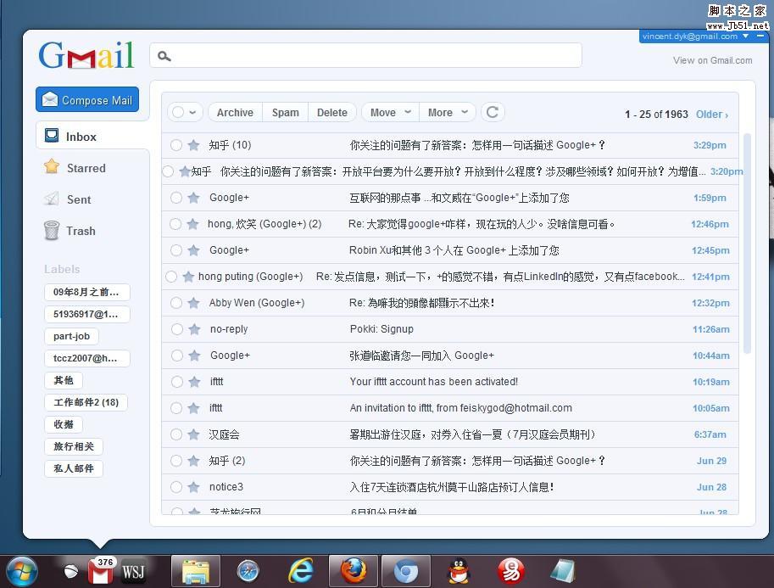This screenshot has width=774, height=588.
Task: Star the 10:44am Google+ invitation email
Action: [x=194, y=356]
